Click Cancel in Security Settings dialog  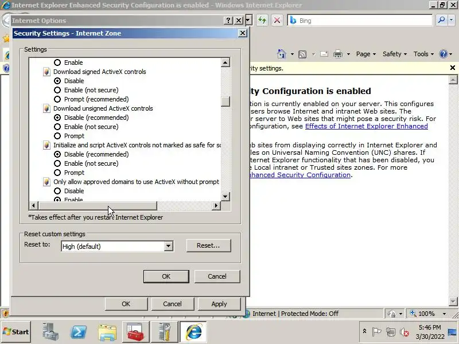[x=217, y=276]
